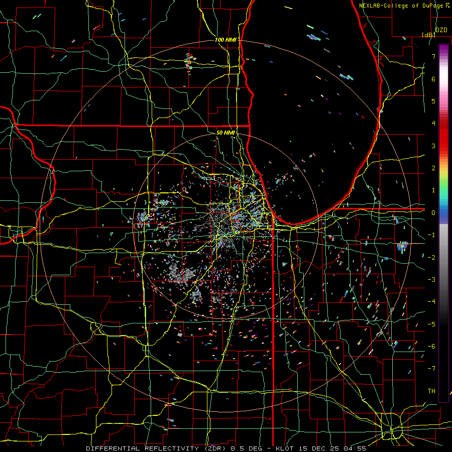The height and width of the screenshot is (452, 452).
Task: Click the positive "3" legend value
Action: 433,146
